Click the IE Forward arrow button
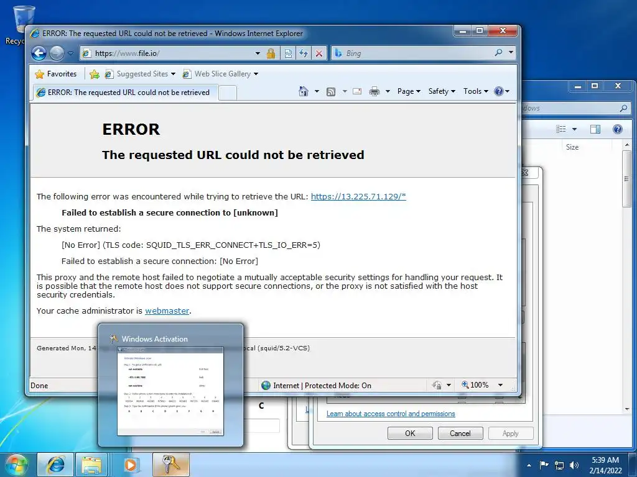The height and width of the screenshot is (477, 637). [57, 53]
